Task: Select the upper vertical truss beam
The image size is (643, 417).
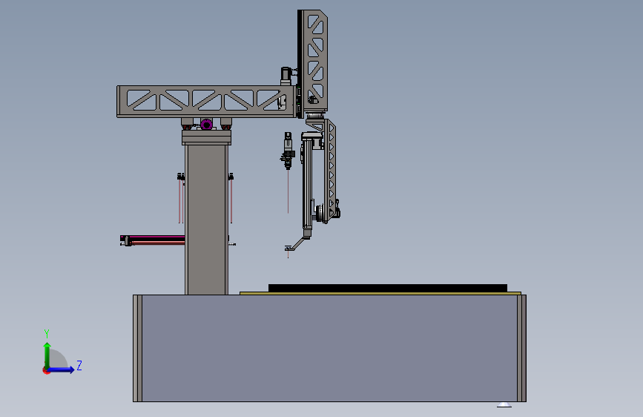Action: point(312,61)
